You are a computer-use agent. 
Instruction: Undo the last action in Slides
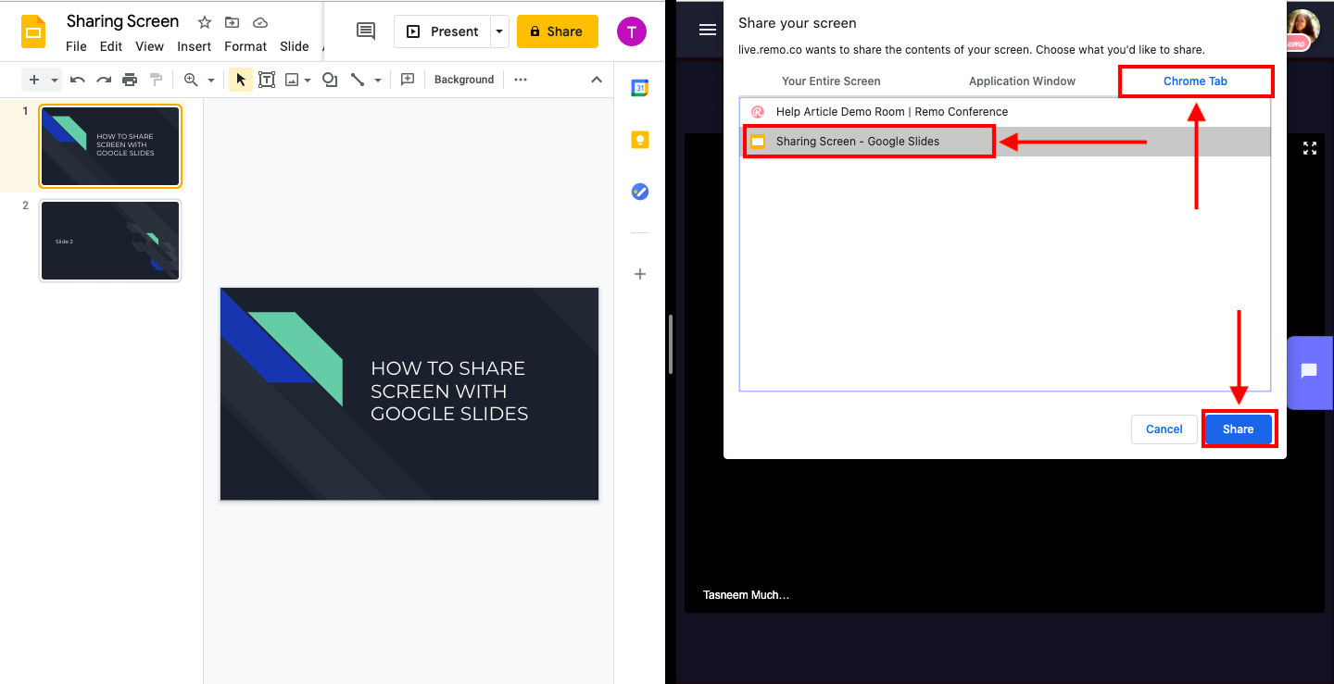(78, 80)
